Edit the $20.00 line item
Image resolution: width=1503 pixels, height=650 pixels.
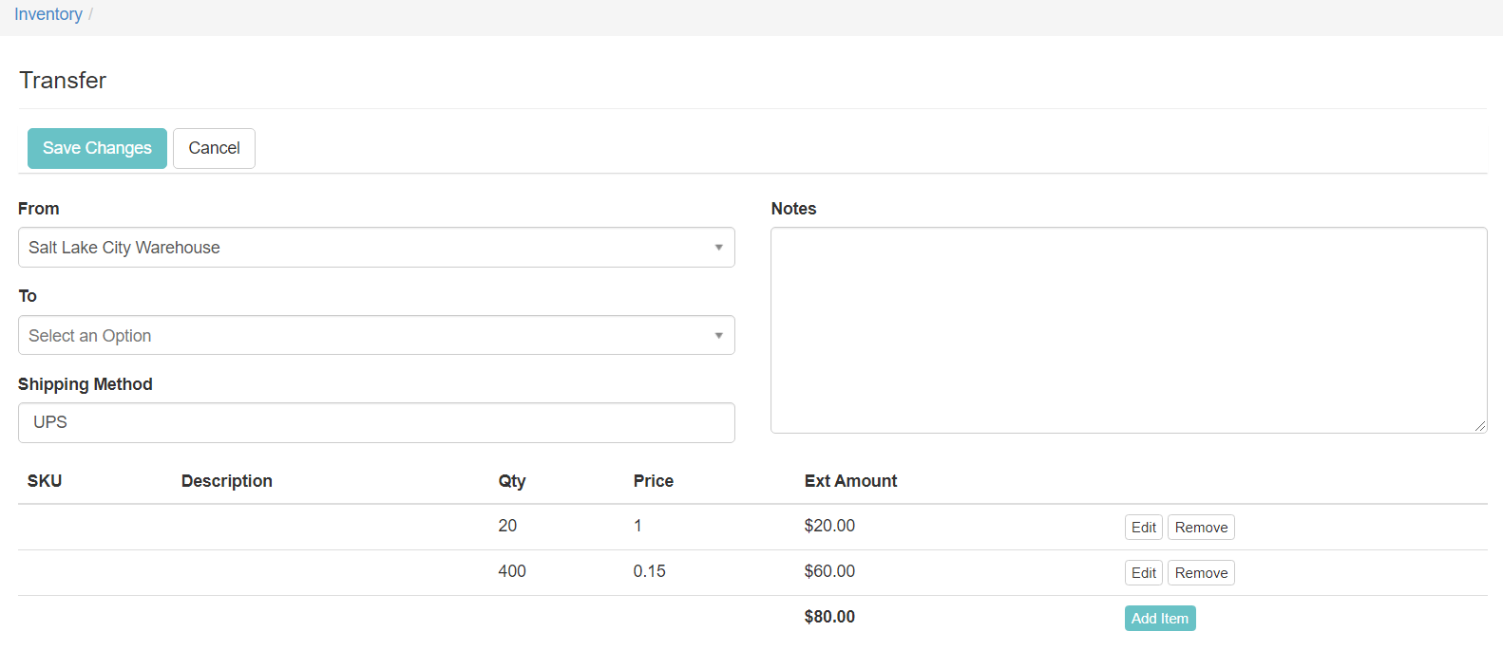coord(1143,528)
